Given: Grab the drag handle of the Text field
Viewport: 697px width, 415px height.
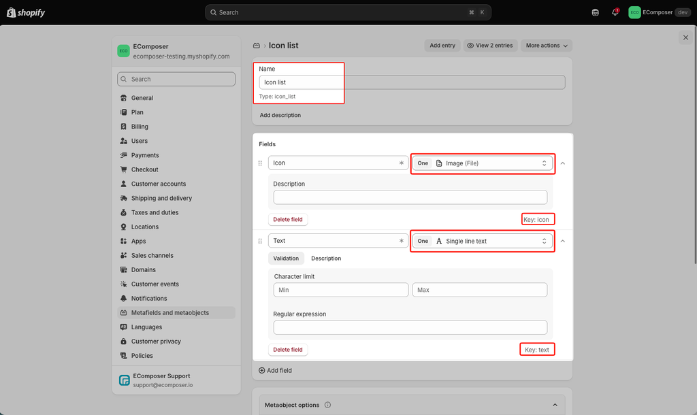Looking at the screenshot, I should click(260, 241).
